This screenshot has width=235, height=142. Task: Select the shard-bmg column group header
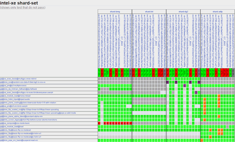pos(115,12)
